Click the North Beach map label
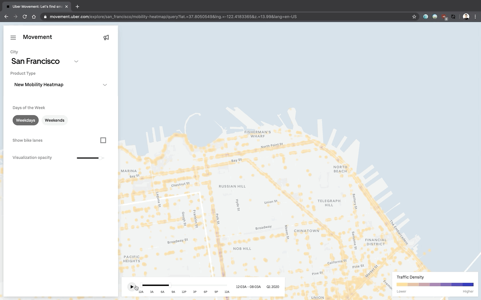 click(340, 169)
